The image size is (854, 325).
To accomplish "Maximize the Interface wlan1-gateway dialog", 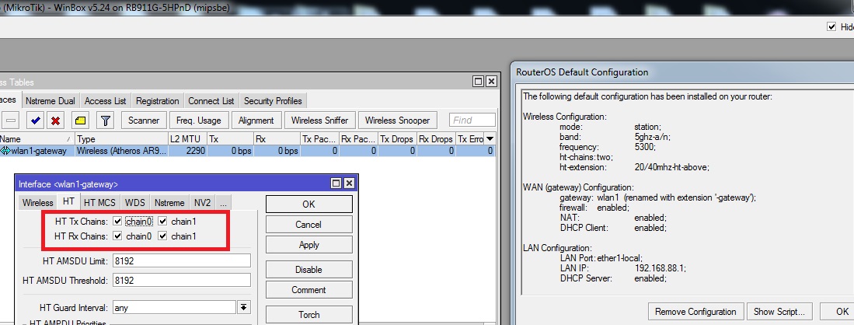I will (336, 183).
